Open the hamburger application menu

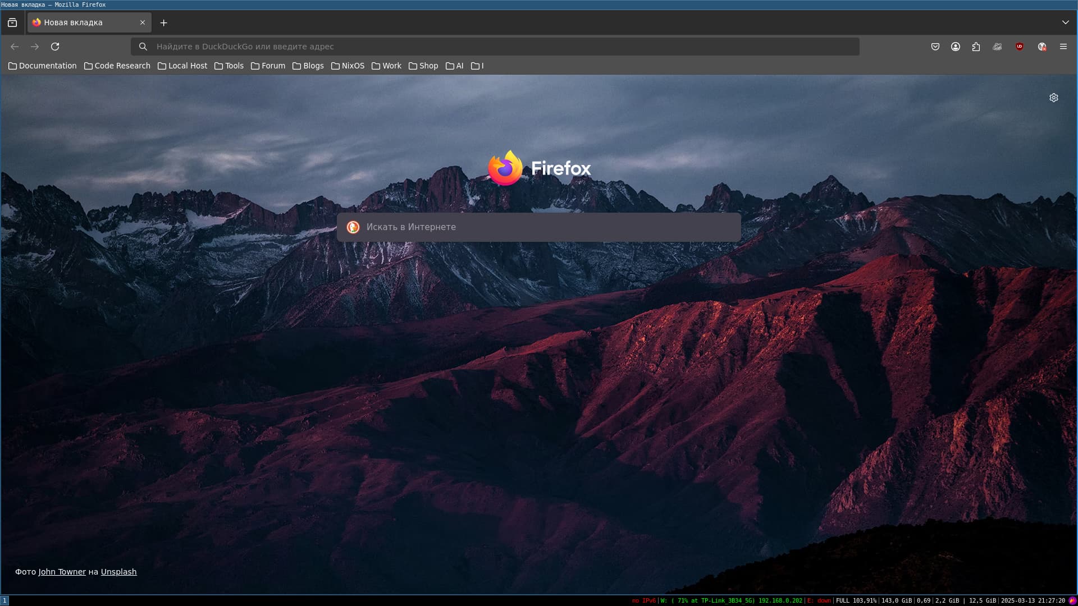pyautogui.click(x=1063, y=47)
